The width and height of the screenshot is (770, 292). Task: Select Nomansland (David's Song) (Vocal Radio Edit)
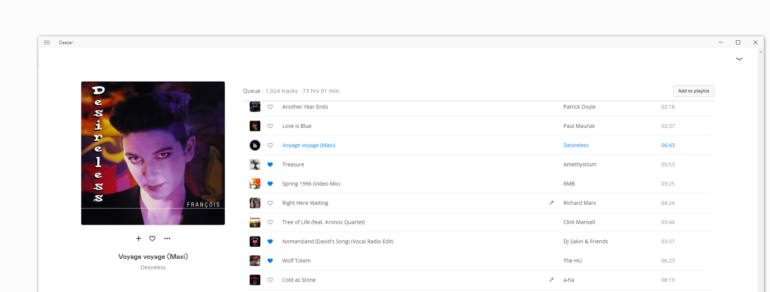[x=338, y=241]
